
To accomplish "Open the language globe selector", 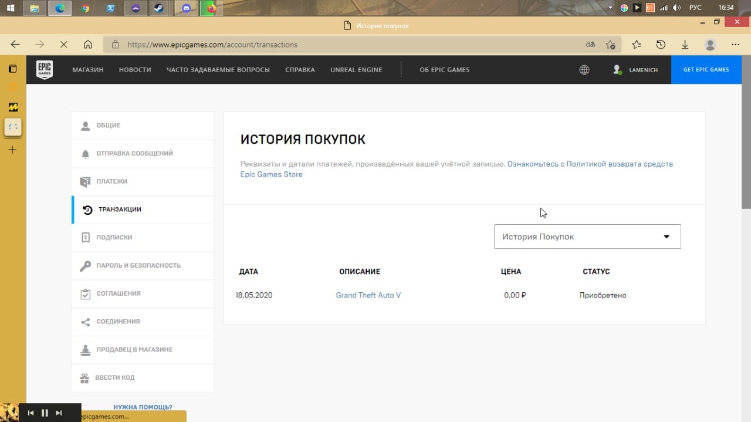I will [584, 70].
